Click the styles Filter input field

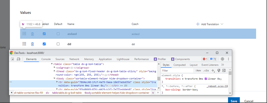[x=177, y=70]
